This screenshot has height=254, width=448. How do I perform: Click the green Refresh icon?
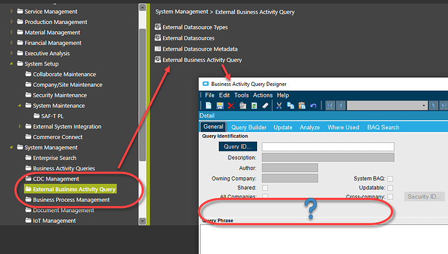click(x=254, y=106)
